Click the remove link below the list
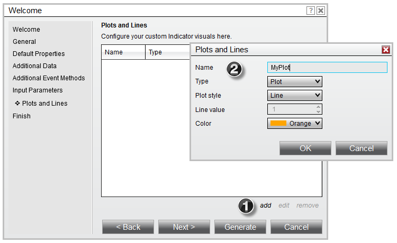 pyautogui.click(x=308, y=205)
